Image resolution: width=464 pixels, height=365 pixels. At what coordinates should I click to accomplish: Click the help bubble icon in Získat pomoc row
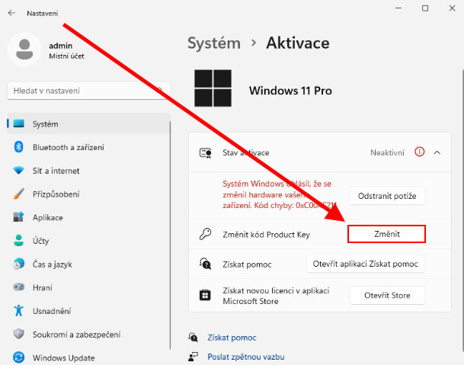coord(206,264)
